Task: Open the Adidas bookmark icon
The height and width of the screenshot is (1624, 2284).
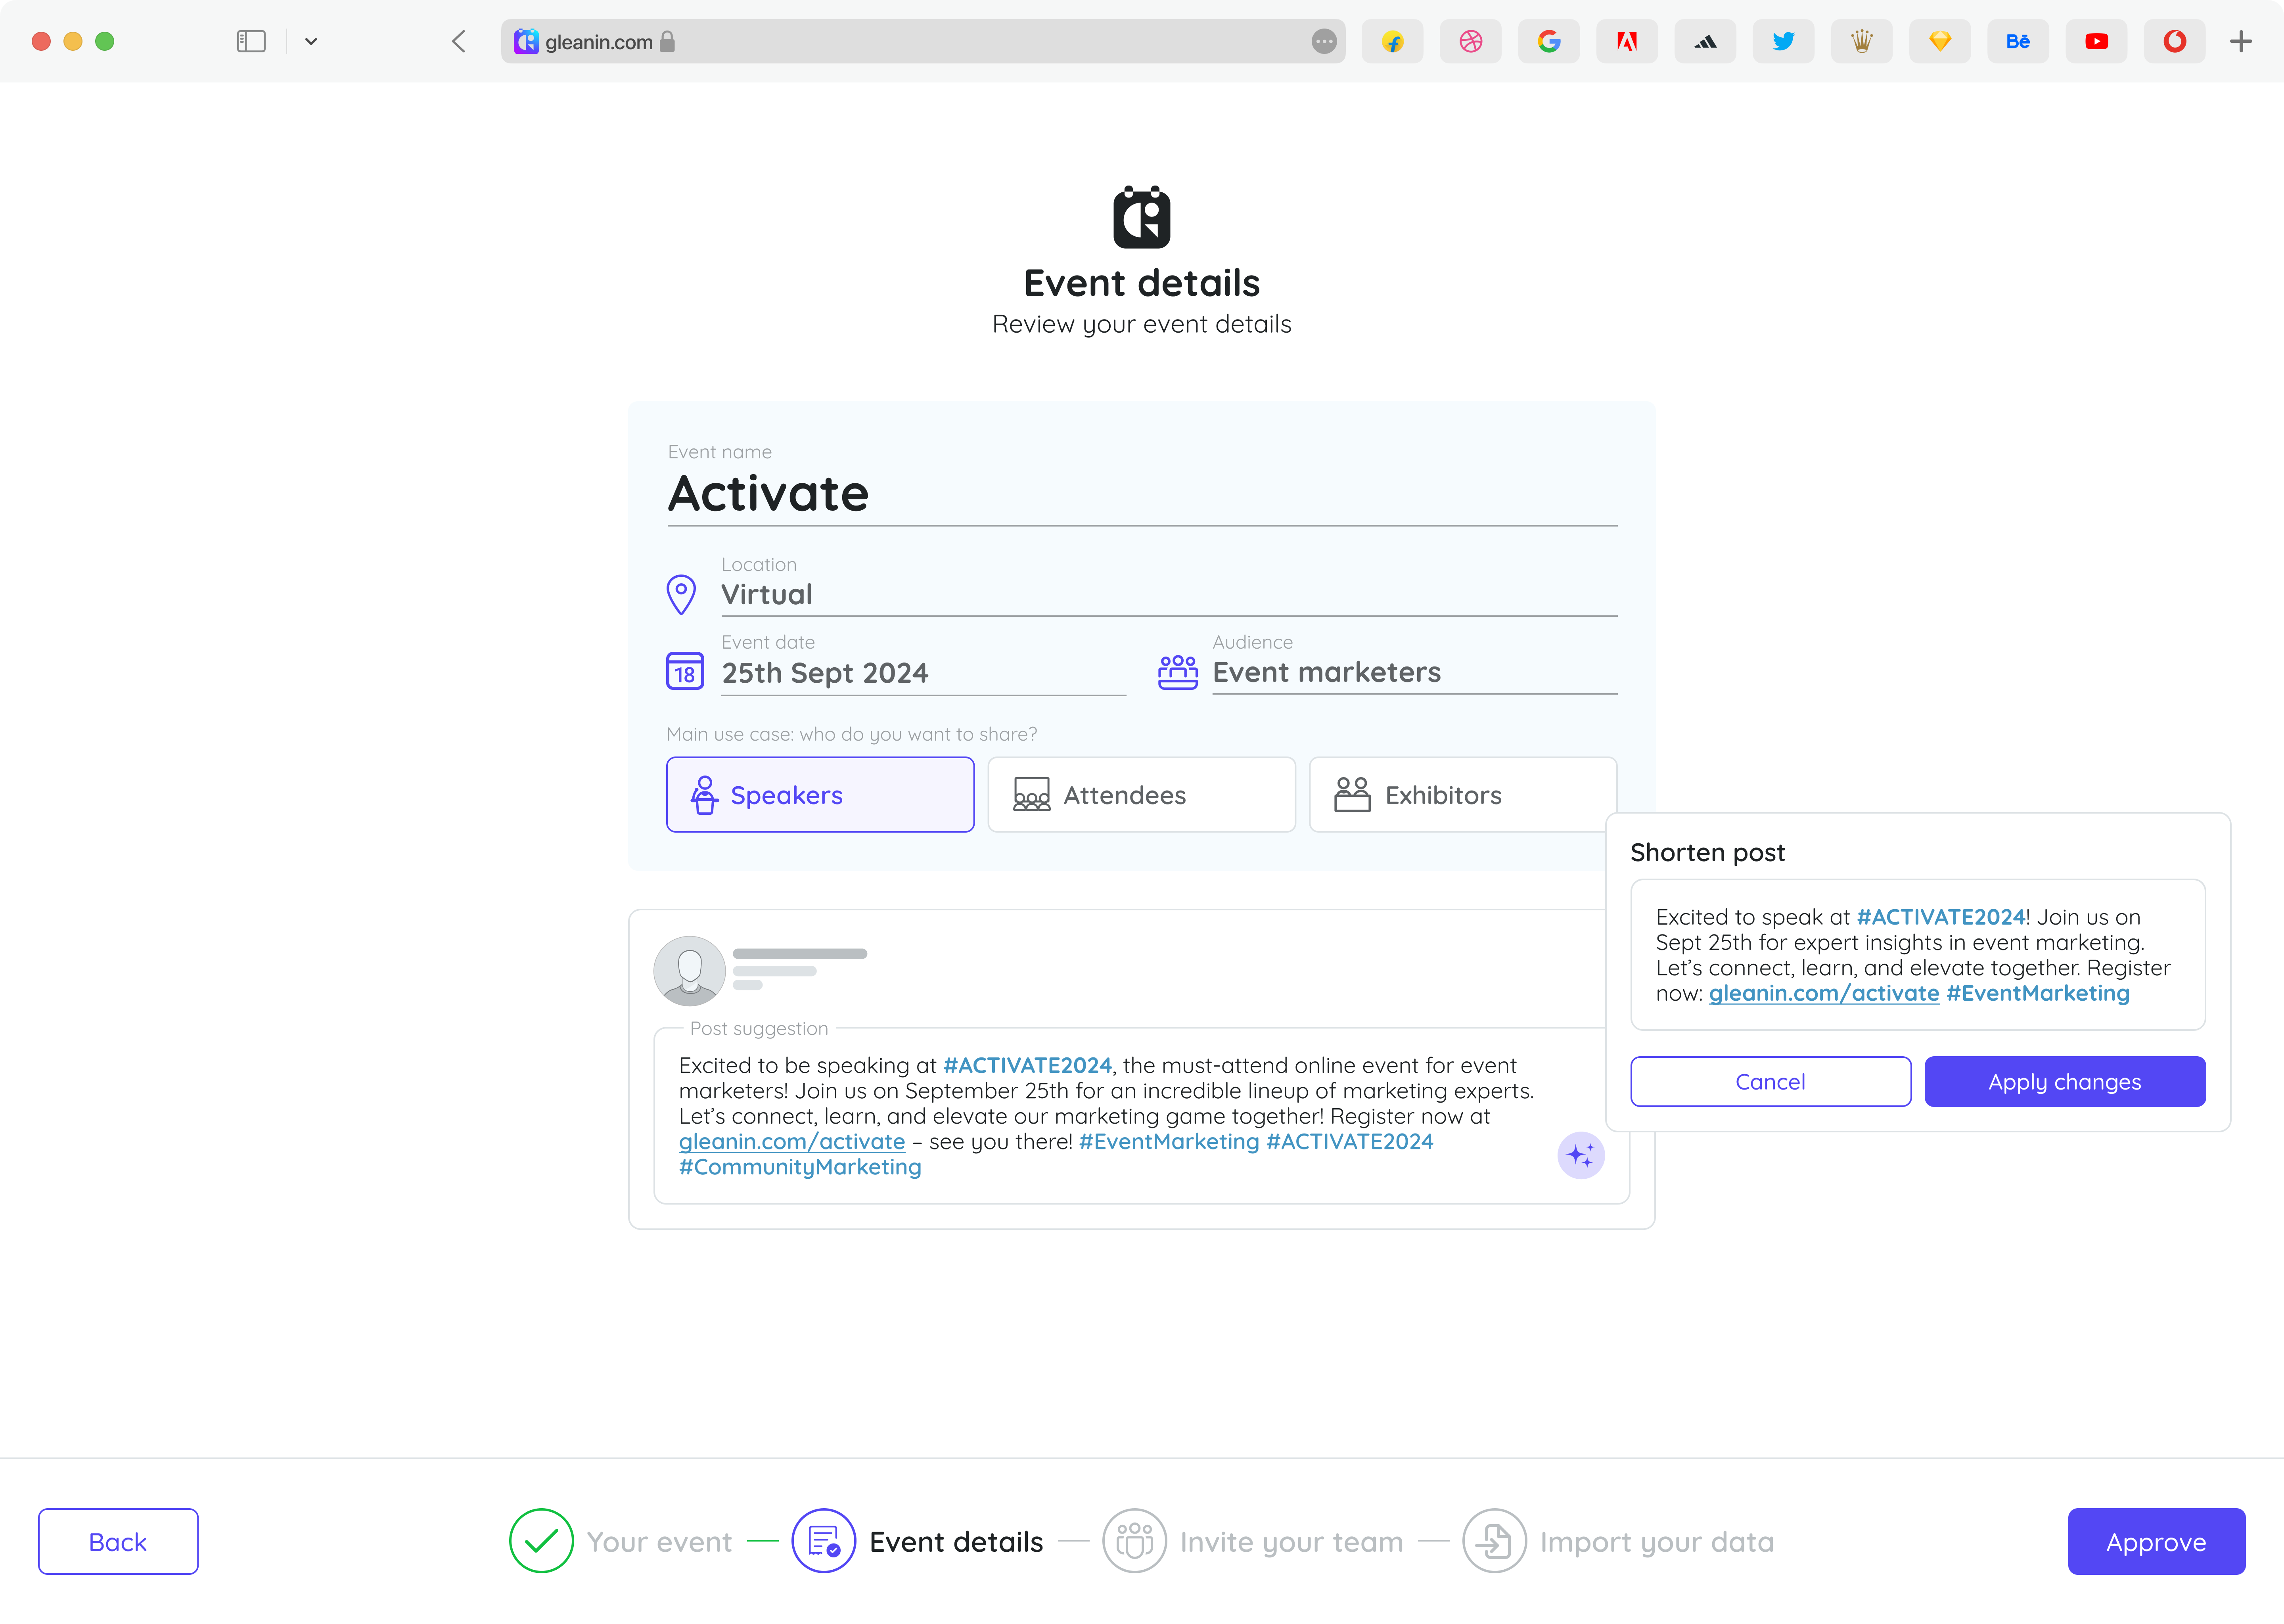Action: tap(1705, 41)
